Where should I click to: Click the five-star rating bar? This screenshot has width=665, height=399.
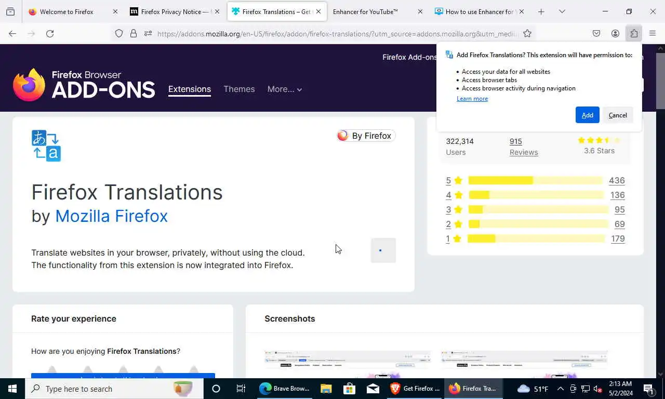(536, 180)
